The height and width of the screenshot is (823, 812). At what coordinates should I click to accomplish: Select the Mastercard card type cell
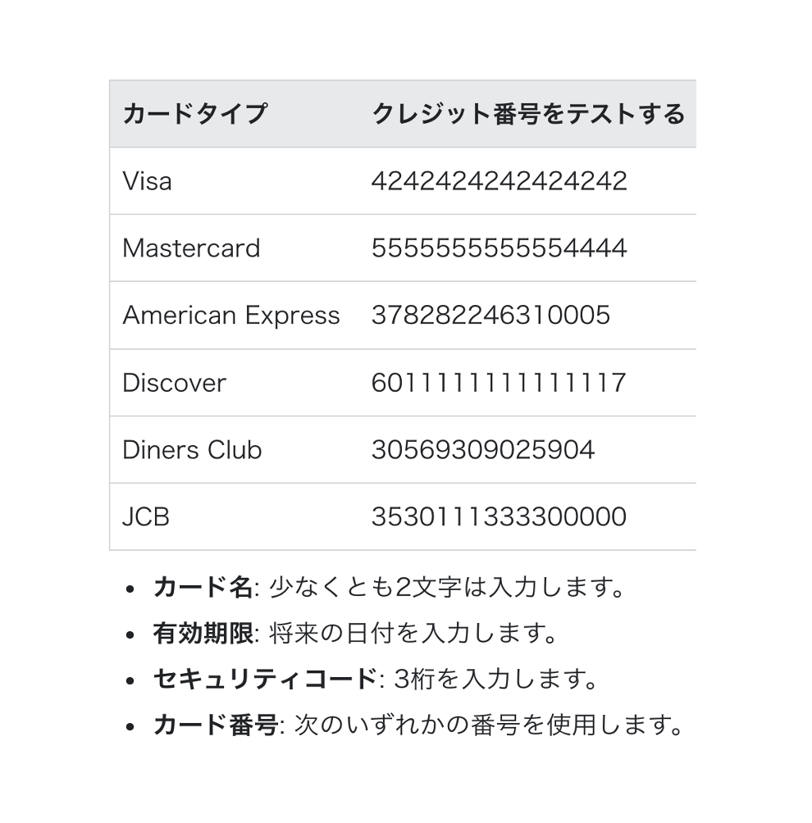(x=191, y=248)
